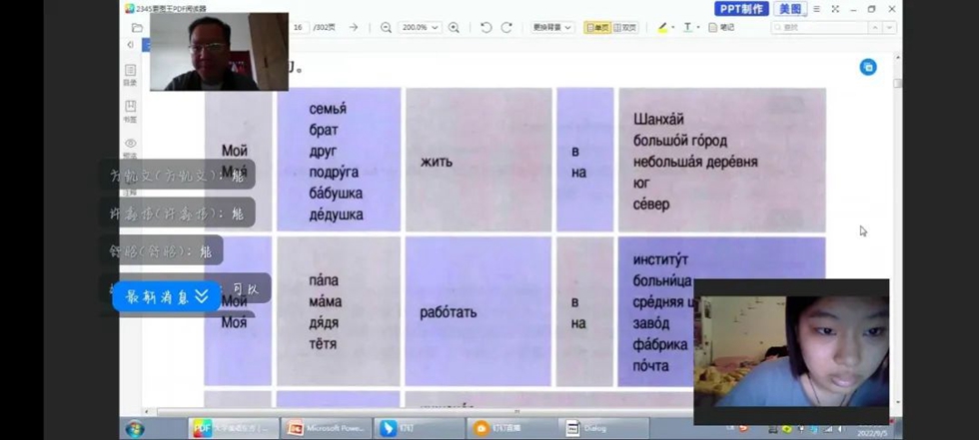Open the highlighter color dropdown arrow

coord(673,28)
